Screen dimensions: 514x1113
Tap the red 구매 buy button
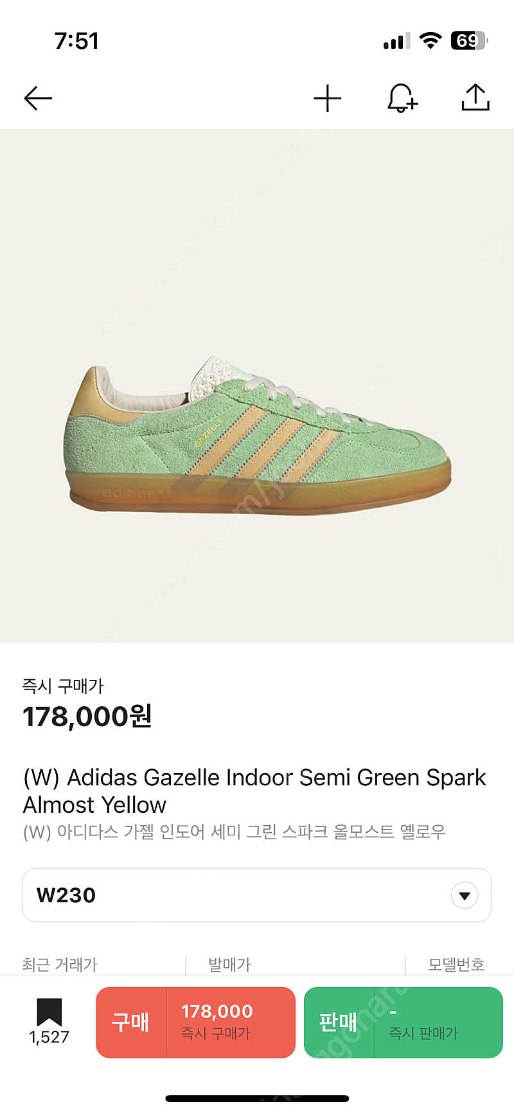195,1022
